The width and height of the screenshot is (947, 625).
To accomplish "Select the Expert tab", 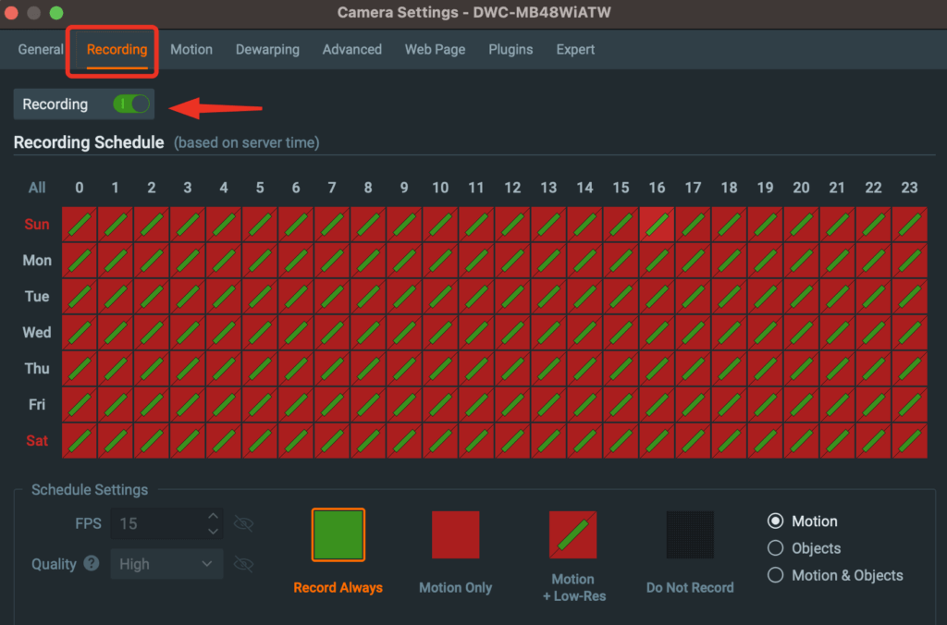I will pyautogui.click(x=575, y=50).
